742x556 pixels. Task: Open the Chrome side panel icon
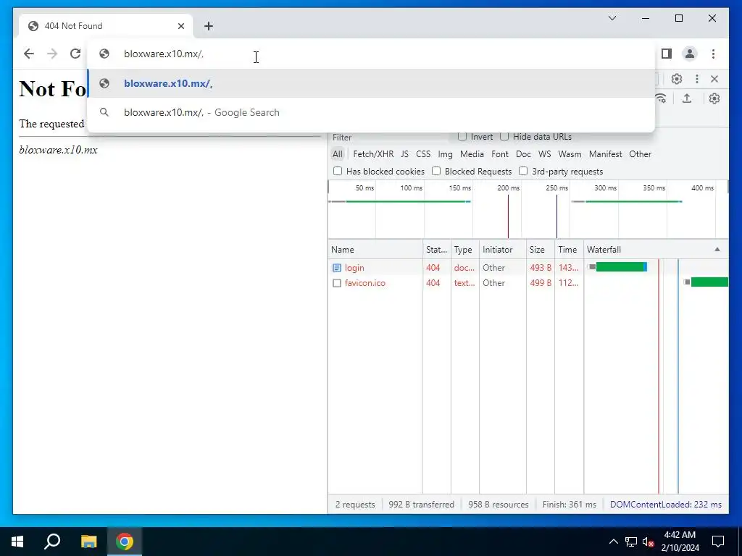[667, 54]
